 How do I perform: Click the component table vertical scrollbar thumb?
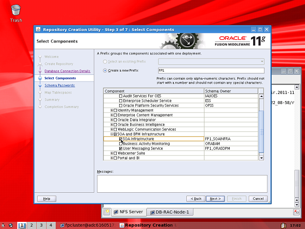262,132
